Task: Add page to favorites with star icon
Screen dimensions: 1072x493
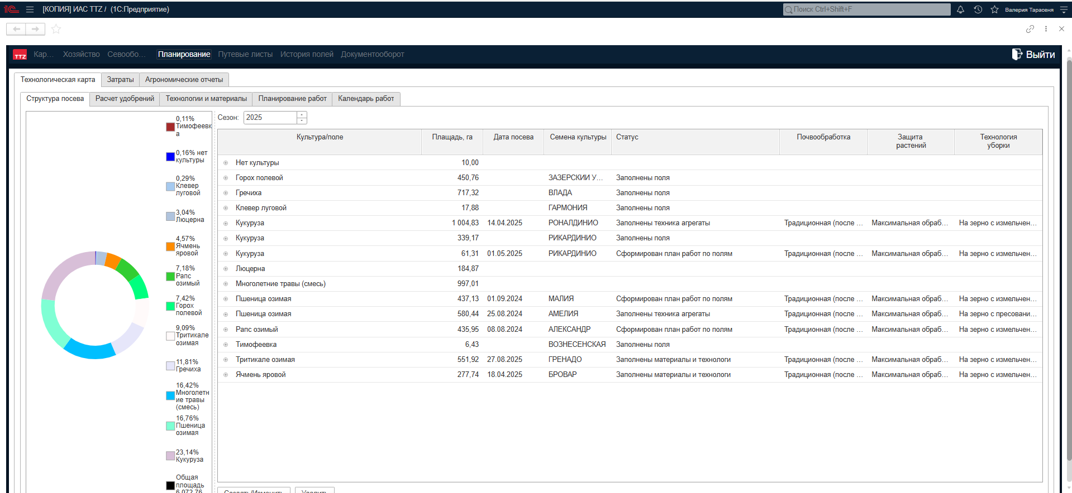Action: coord(56,29)
